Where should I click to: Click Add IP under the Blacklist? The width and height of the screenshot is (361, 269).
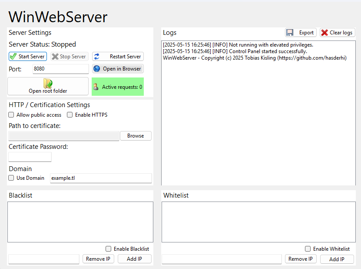tap(135, 259)
